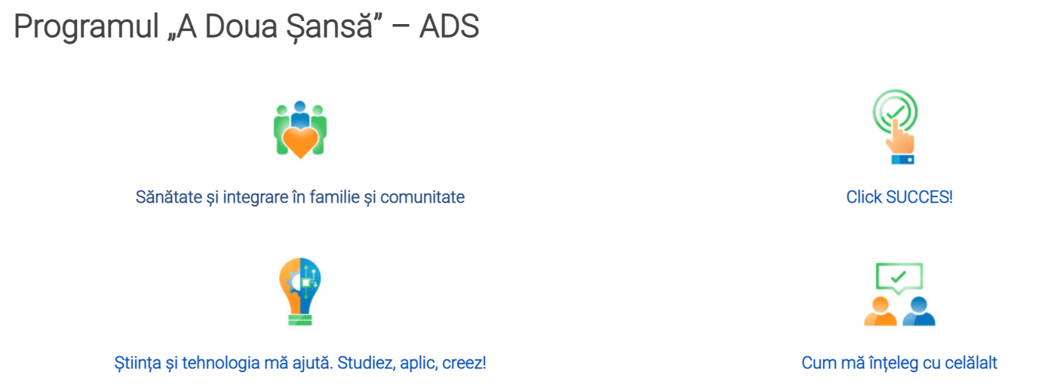Click the speech bubble with green checkmark
Image resolution: width=1051 pixels, height=388 pixels.
[899, 277]
